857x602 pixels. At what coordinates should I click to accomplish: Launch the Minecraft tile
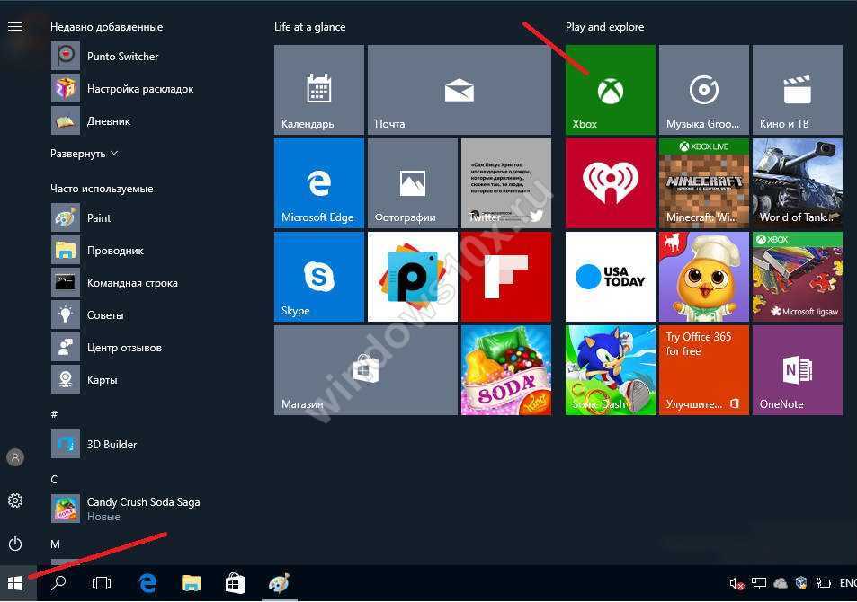703,183
